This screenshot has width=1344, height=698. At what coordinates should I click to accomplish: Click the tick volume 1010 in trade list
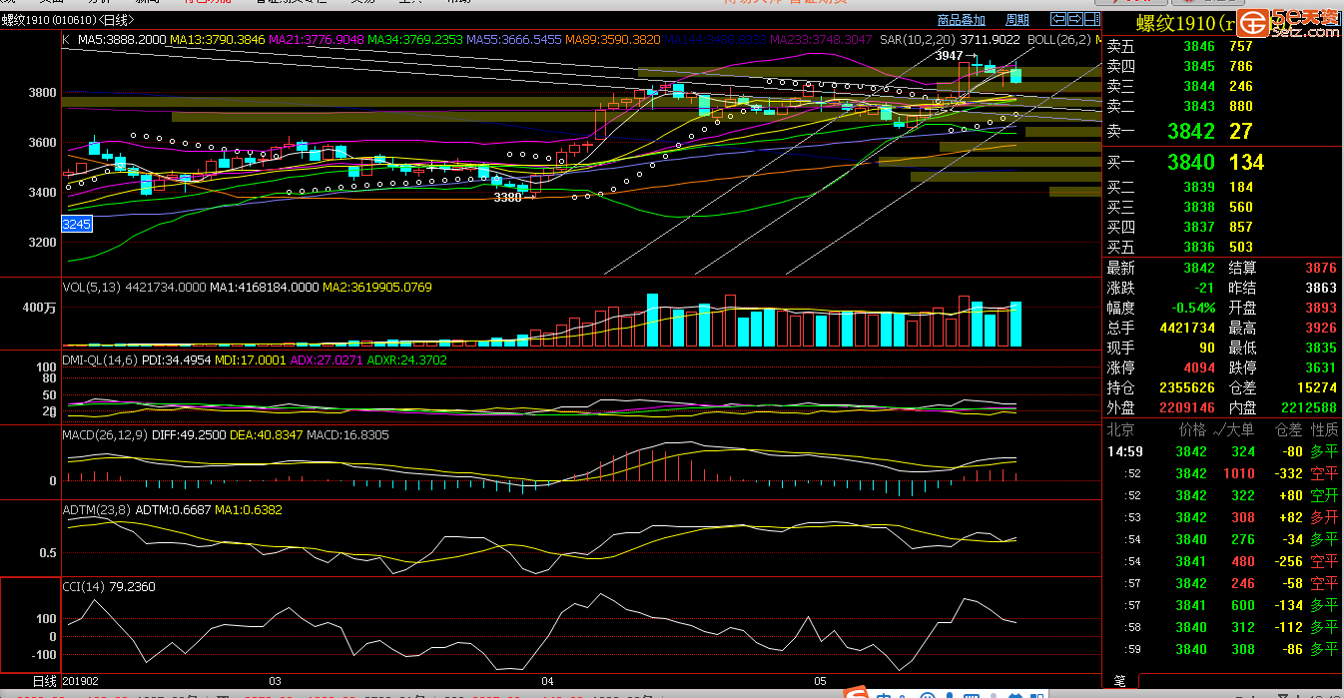(x=1239, y=473)
